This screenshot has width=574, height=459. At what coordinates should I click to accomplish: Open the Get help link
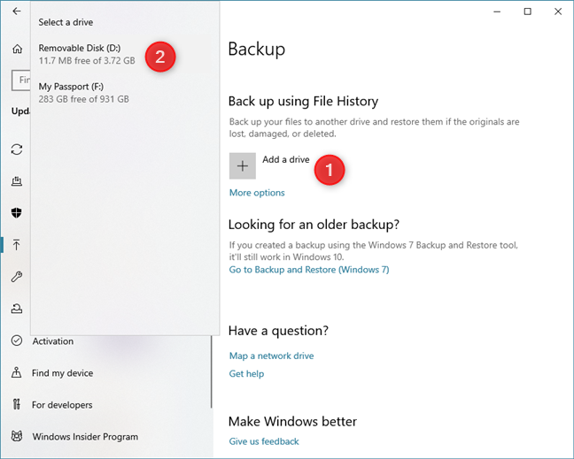coord(246,374)
